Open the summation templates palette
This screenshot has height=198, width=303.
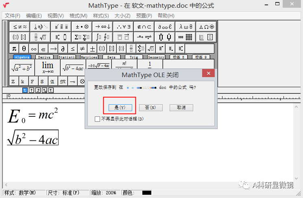click(82, 37)
